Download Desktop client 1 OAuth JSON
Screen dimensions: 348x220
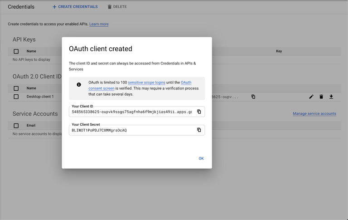[x=331, y=97]
